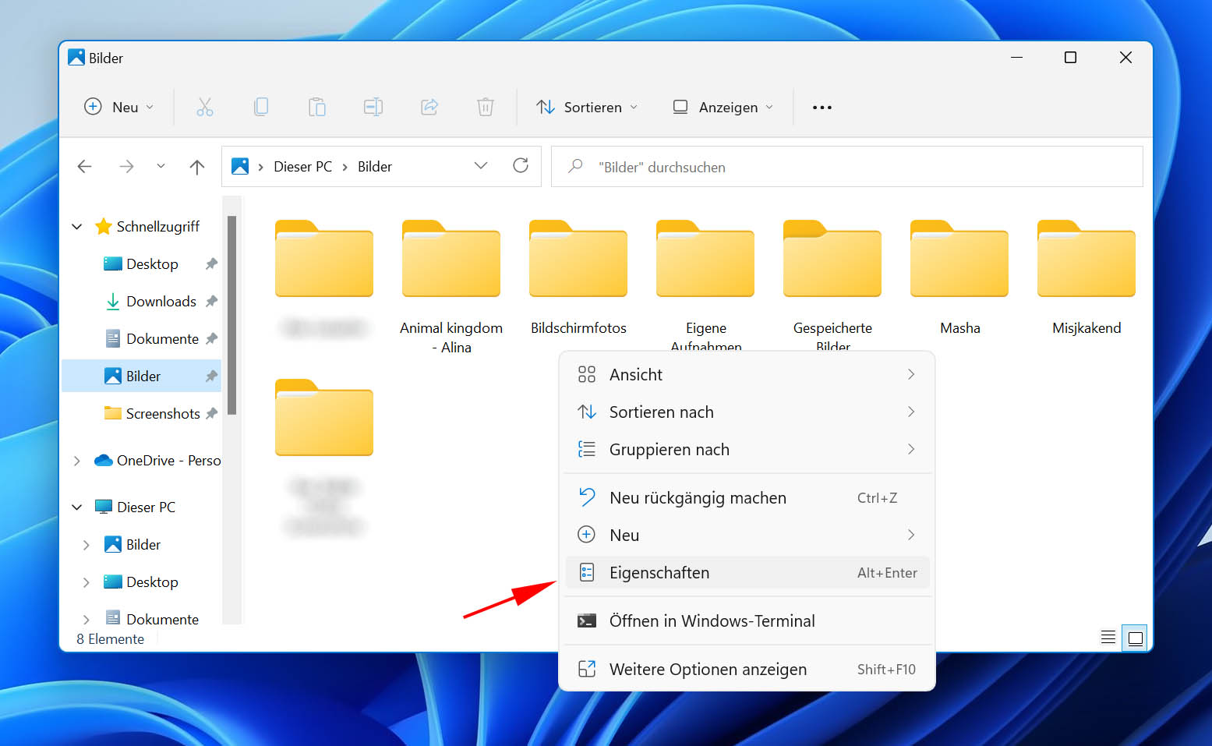Click the Share icon in toolbar

pos(429,107)
